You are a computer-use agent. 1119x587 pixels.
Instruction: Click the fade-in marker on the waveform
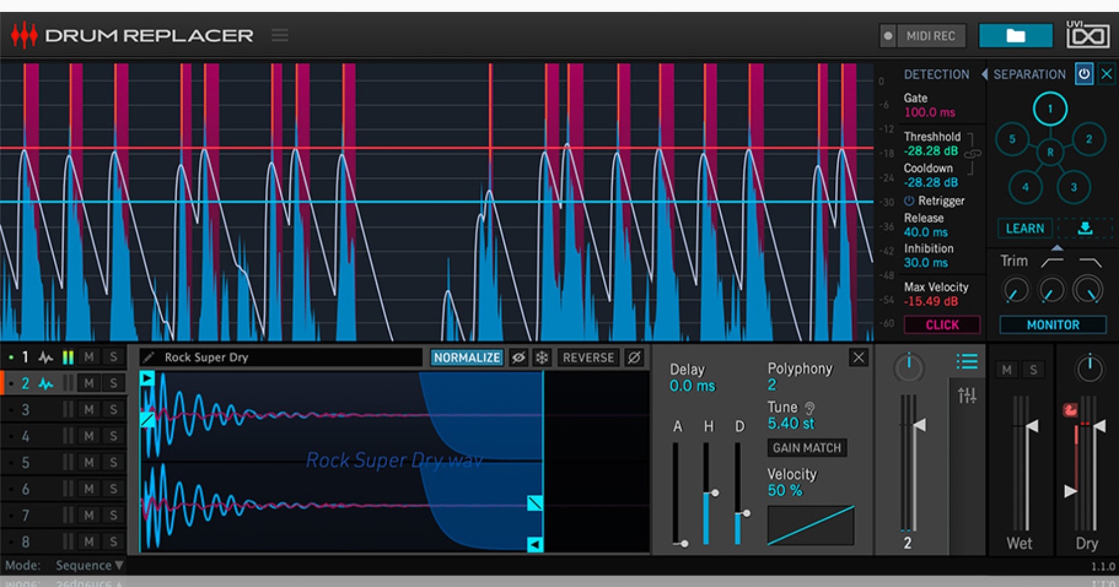pyautogui.click(x=147, y=420)
